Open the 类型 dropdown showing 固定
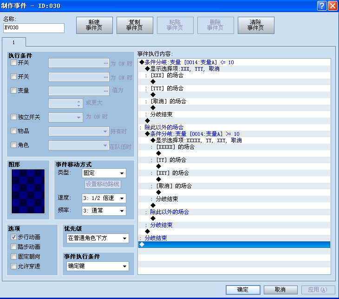 click(104, 173)
